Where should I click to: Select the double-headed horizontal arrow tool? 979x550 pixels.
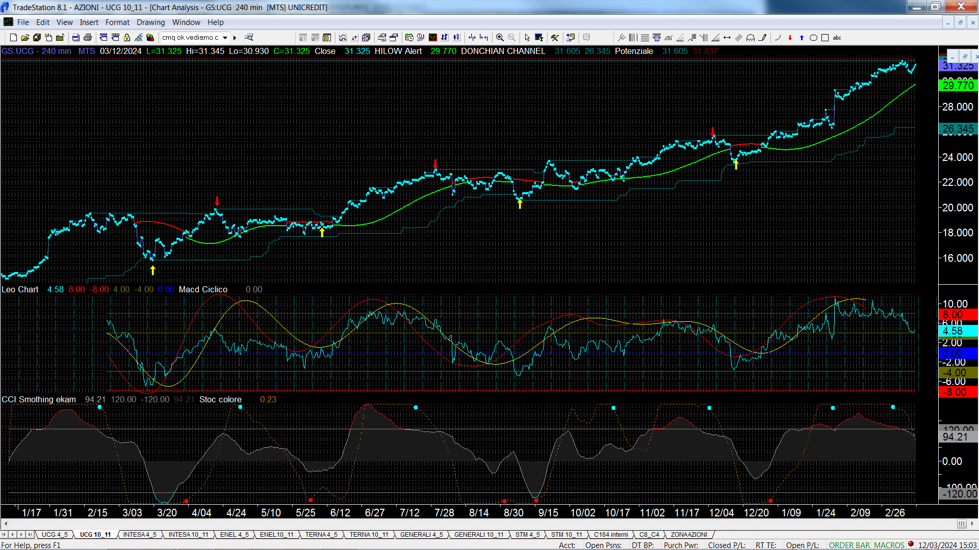tap(727, 37)
